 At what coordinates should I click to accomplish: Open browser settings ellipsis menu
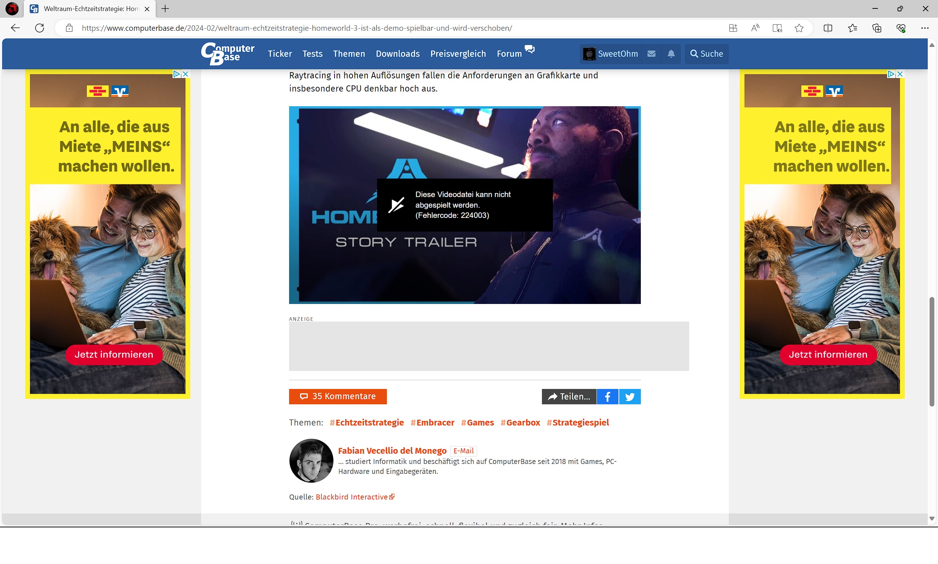pyautogui.click(x=925, y=28)
